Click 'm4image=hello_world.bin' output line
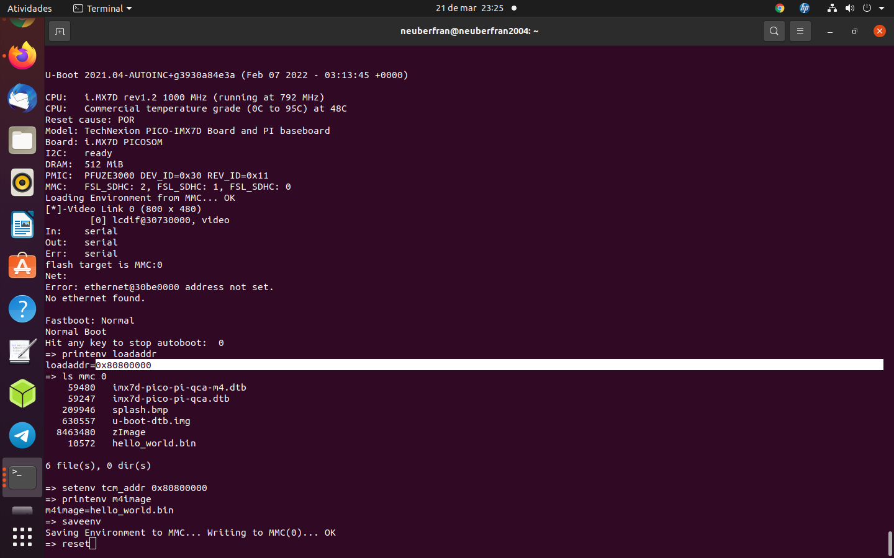The height and width of the screenshot is (558, 894). point(109,510)
